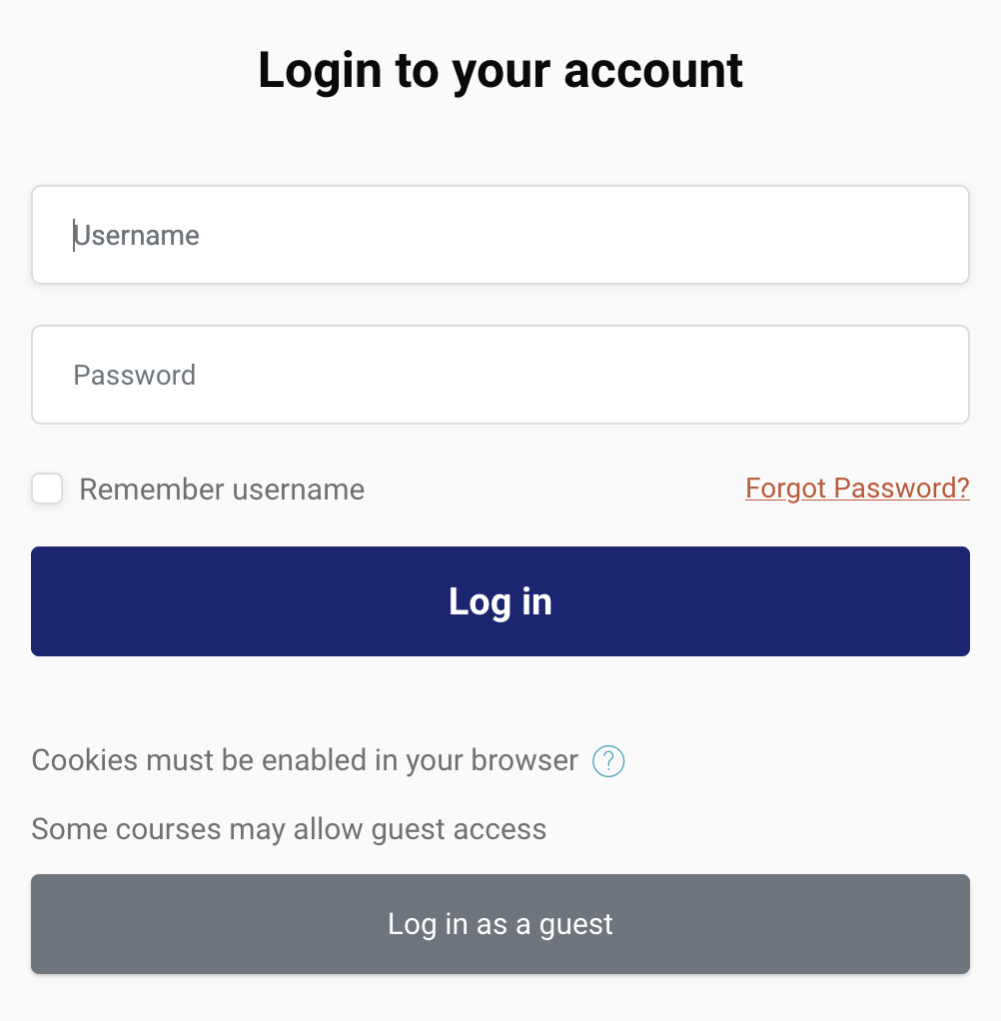This screenshot has width=1001, height=1021.
Task: Click the blue help icon beside cookies notice
Action: 608,761
